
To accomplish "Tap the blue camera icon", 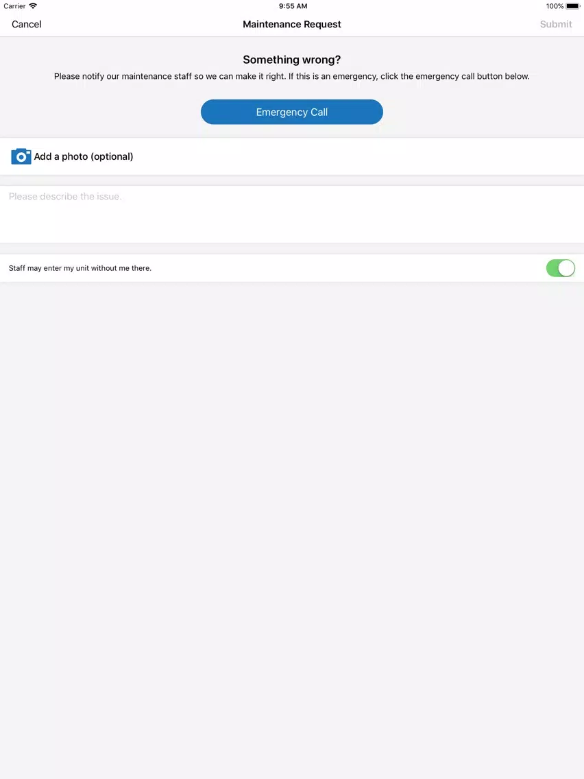I will tap(21, 156).
